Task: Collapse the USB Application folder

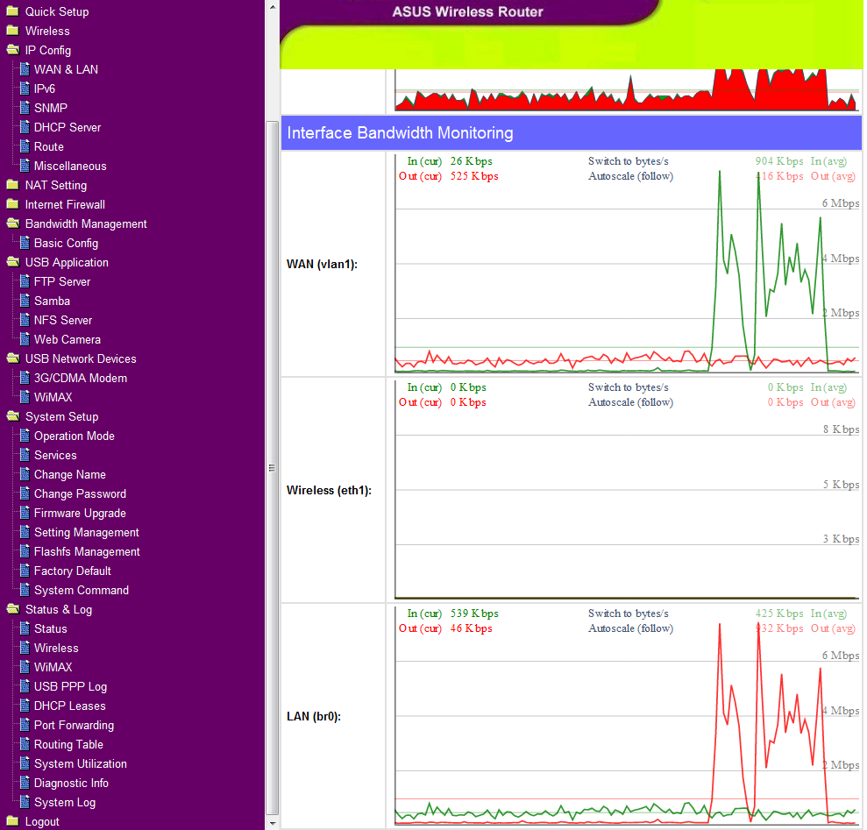Action: coord(12,262)
